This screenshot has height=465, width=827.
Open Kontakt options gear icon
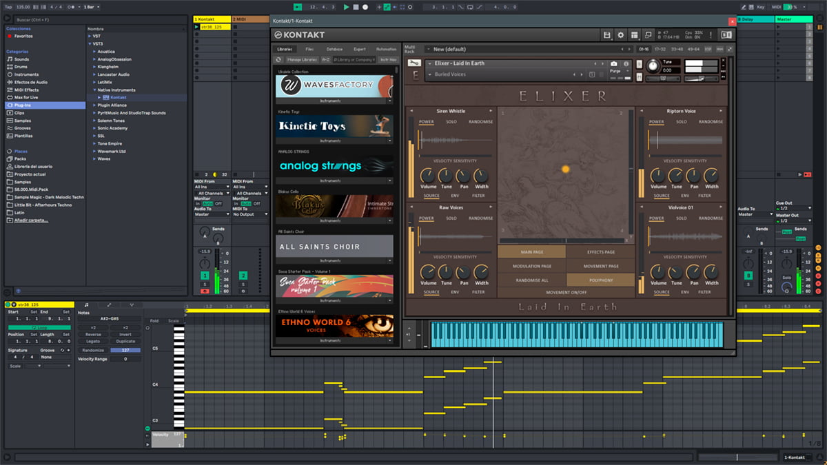[x=620, y=34]
